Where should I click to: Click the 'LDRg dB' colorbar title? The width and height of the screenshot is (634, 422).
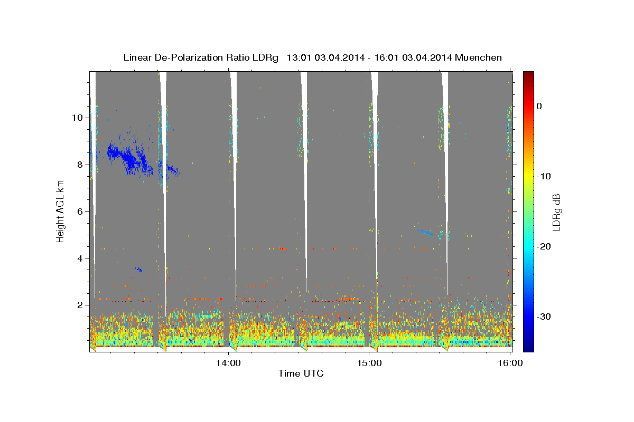click(556, 212)
